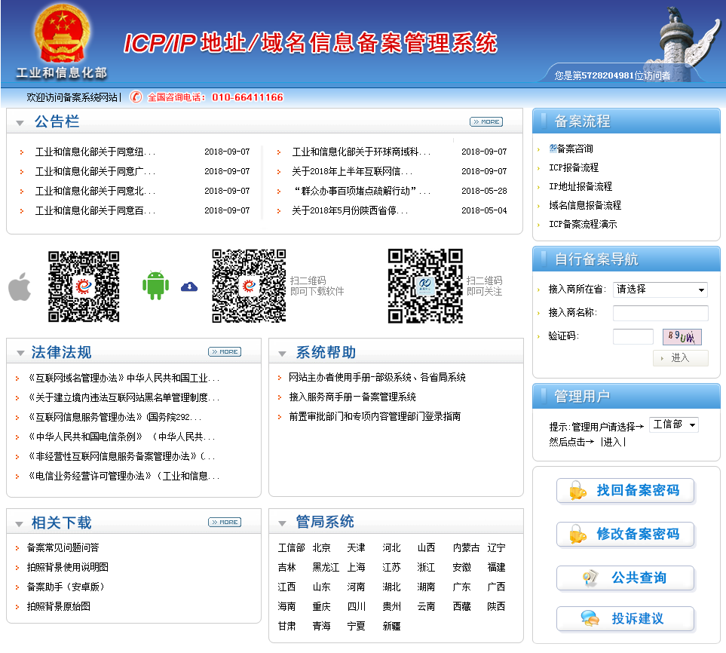The image size is (726, 653).
Task: Click the 找回备案密码 button
Action: (625, 491)
